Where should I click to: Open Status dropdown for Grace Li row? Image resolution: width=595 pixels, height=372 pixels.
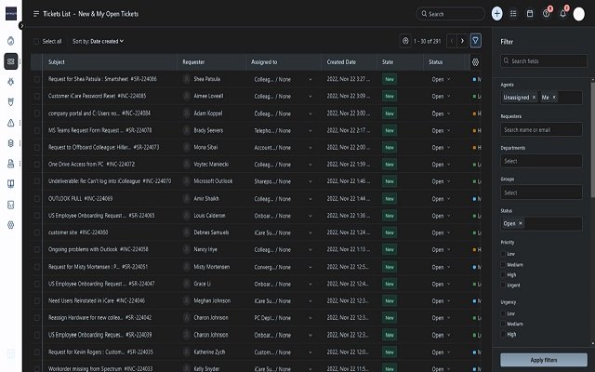coord(441,284)
